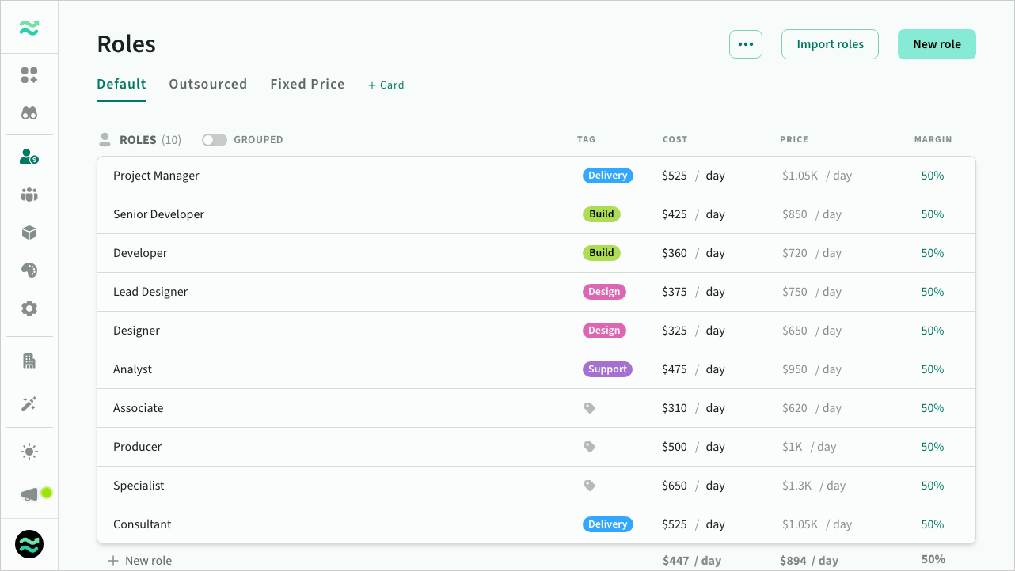
Task: Open the roles icon with dollar badge
Action: tap(29, 157)
